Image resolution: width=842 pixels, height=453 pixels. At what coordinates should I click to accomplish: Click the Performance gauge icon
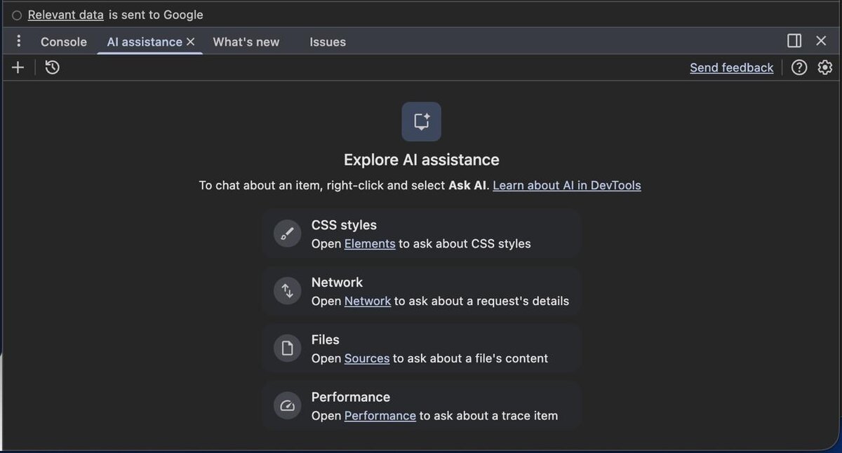pyautogui.click(x=287, y=405)
